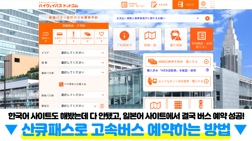Swap stops with バス停を入れ替える icon

pos(61,84)
